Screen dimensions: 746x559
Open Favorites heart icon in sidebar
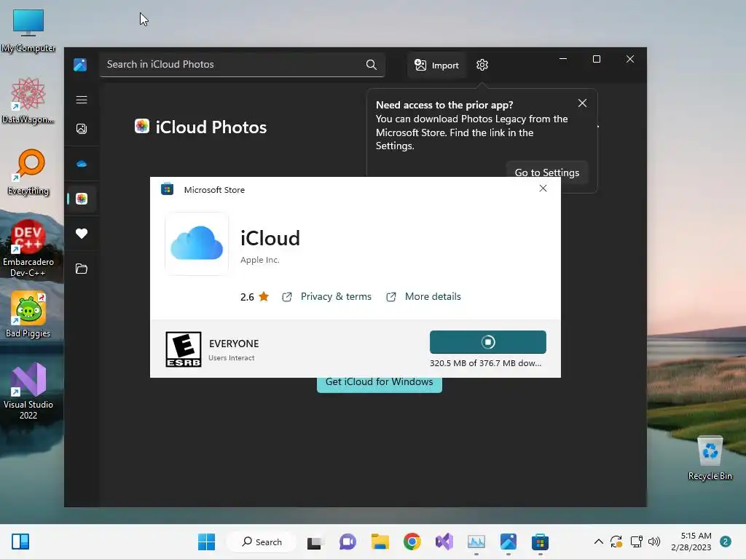(x=82, y=234)
